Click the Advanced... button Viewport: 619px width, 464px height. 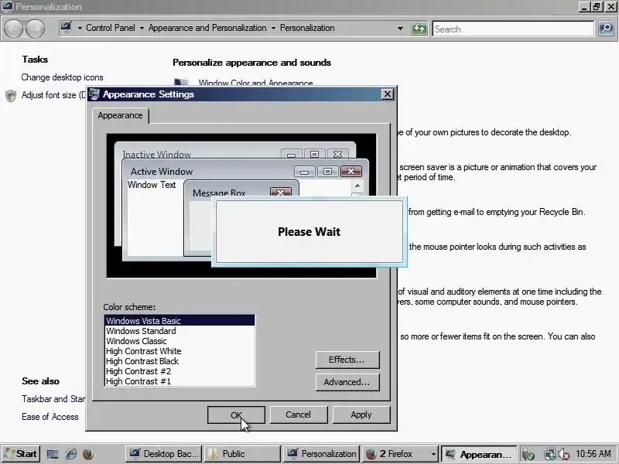[347, 382]
